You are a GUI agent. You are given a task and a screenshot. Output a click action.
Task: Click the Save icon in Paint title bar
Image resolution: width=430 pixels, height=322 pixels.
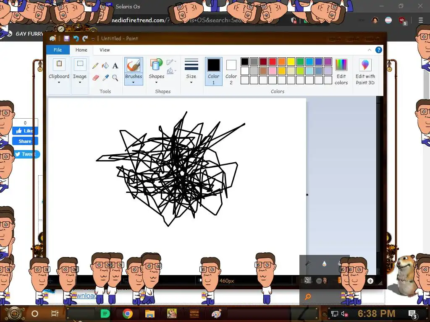tap(67, 39)
